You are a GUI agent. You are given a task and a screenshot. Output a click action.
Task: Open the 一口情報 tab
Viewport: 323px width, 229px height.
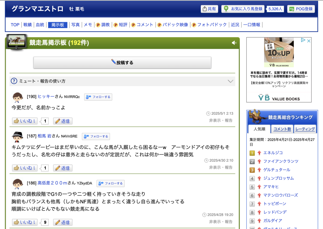pos(252,25)
